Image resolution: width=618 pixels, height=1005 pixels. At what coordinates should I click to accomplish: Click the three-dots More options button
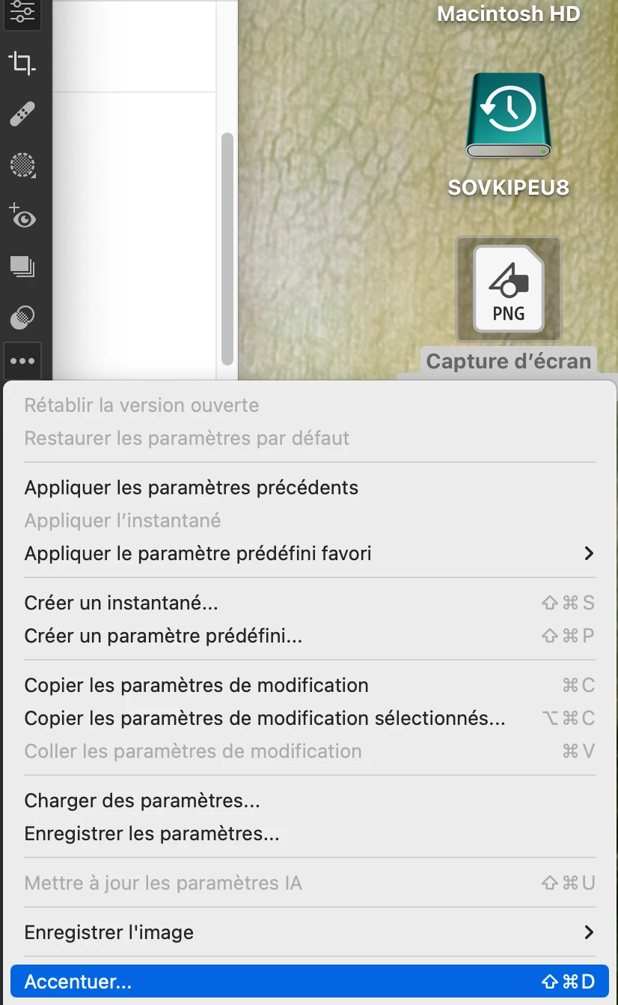[22, 361]
